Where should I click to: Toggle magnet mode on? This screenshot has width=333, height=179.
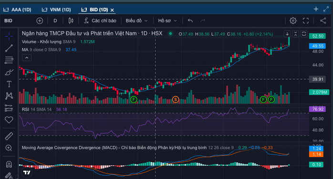9,164
